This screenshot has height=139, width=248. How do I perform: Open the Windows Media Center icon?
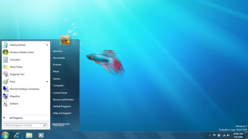(6, 52)
